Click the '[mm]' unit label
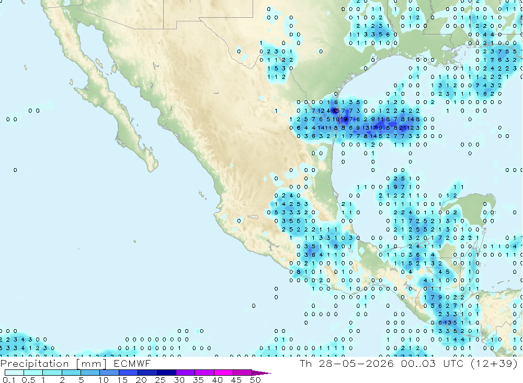523x383 pixels. tap(91, 364)
